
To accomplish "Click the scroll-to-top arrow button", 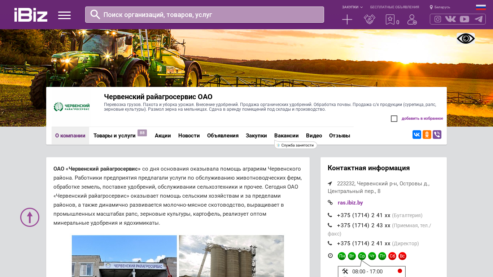I will pos(30,217).
